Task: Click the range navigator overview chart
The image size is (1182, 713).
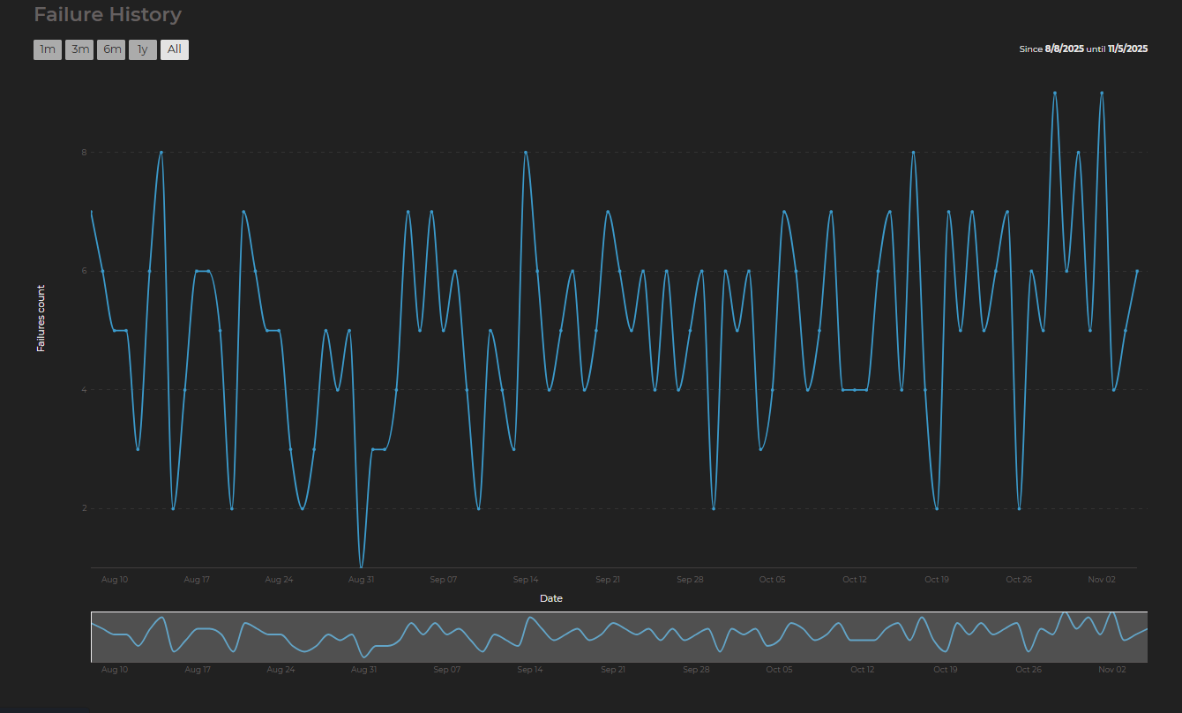Action: (x=619, y=636)
